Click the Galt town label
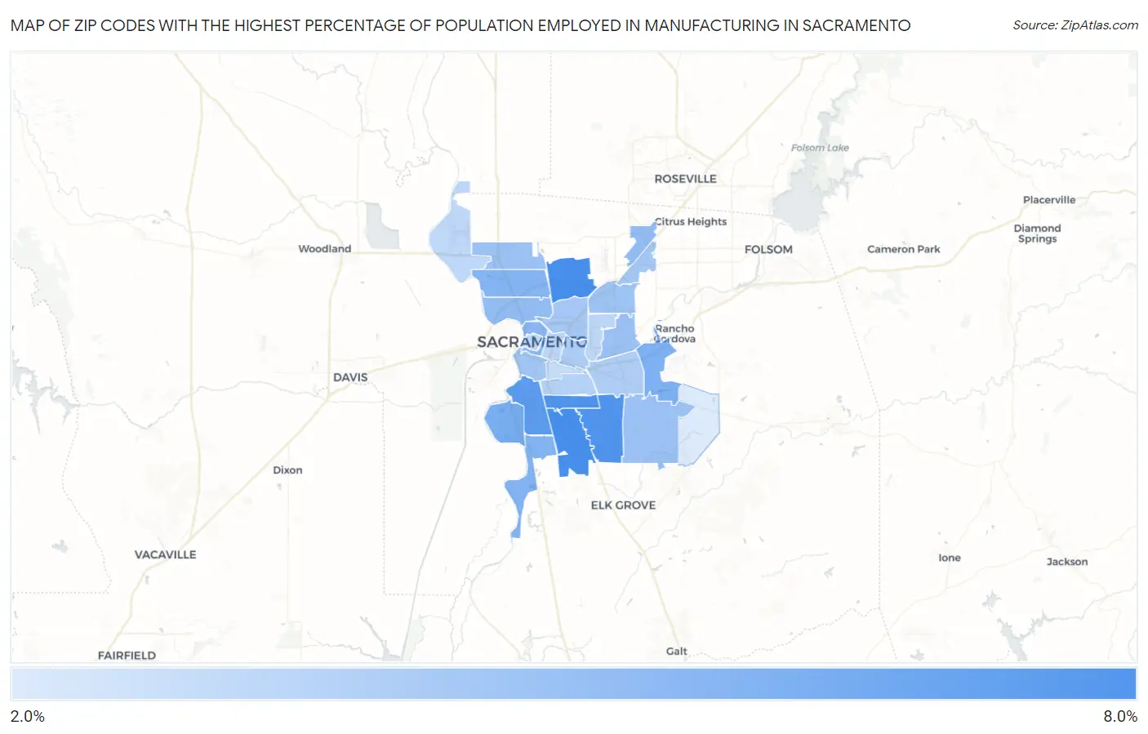This screenshot has height=734, width=1148. click(676, 652)
